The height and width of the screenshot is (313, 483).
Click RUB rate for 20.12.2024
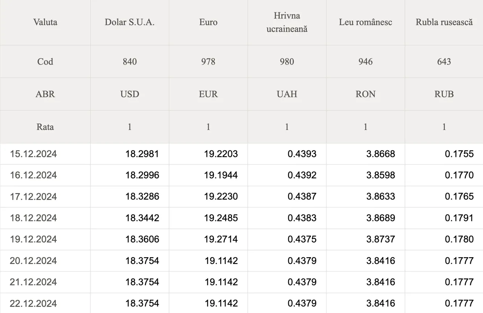coord(459,261)
